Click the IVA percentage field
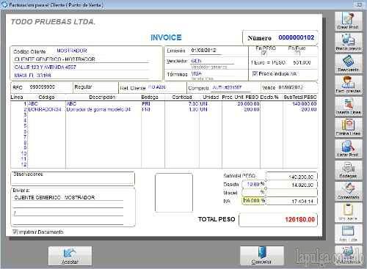This screenshot has width=367, height=269. point(254,201)
